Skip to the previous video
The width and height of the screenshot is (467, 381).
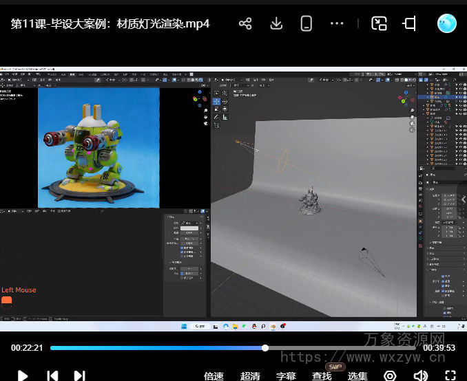point(52,375)
